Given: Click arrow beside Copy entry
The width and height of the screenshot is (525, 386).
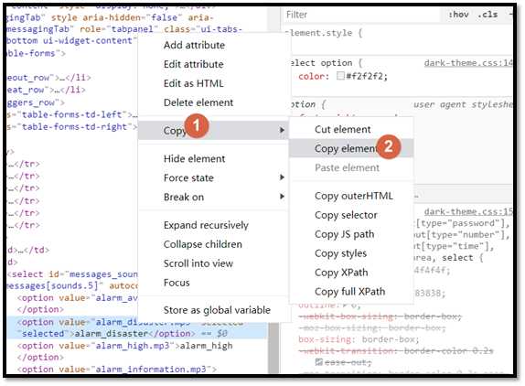Looking at the screenshot, I should point(283,130).
